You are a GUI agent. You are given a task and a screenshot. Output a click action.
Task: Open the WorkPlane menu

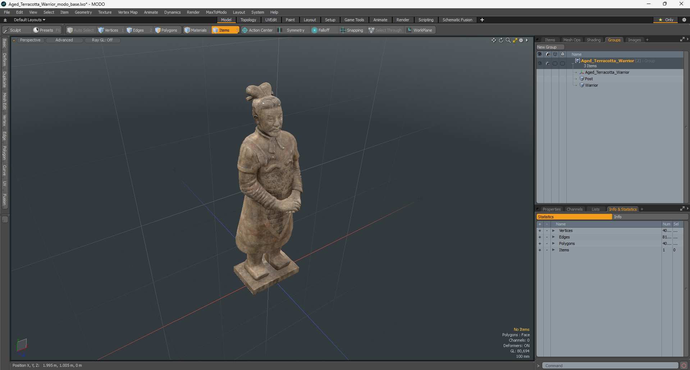(419, 30)
